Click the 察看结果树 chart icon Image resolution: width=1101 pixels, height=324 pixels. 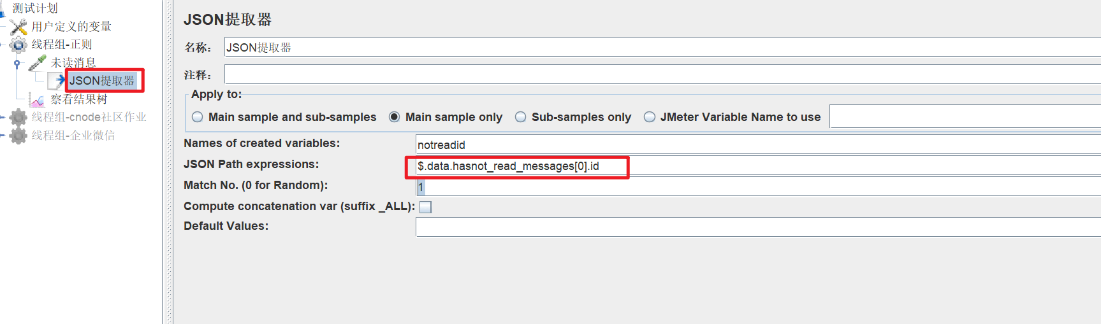(x=38, y=100)
